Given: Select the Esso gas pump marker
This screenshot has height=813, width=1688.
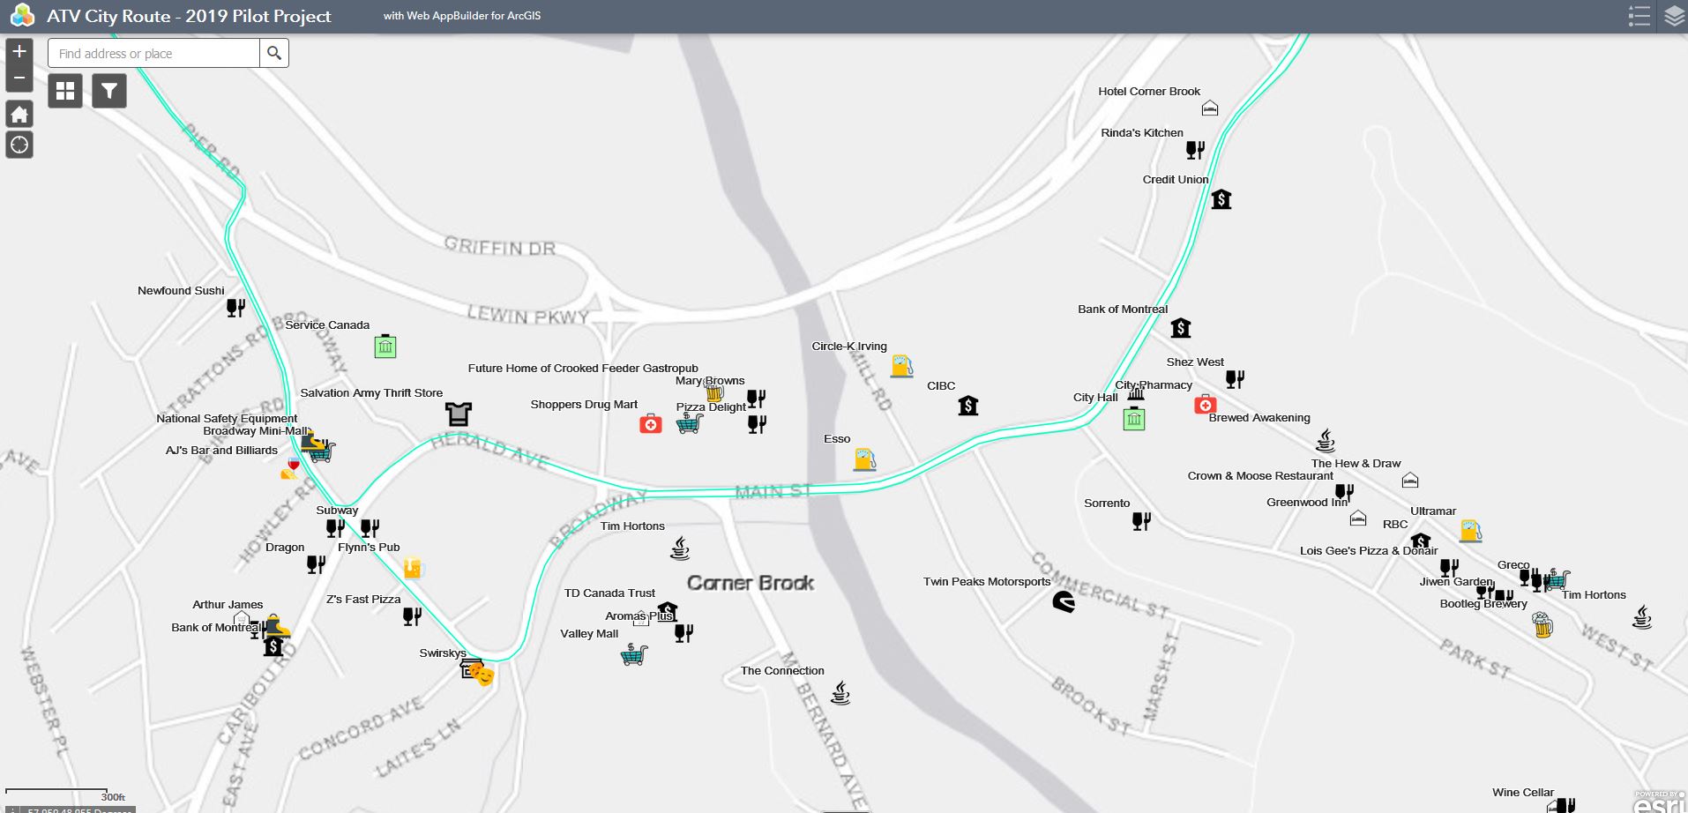Looking at the screenshot, I should [864, 459].
